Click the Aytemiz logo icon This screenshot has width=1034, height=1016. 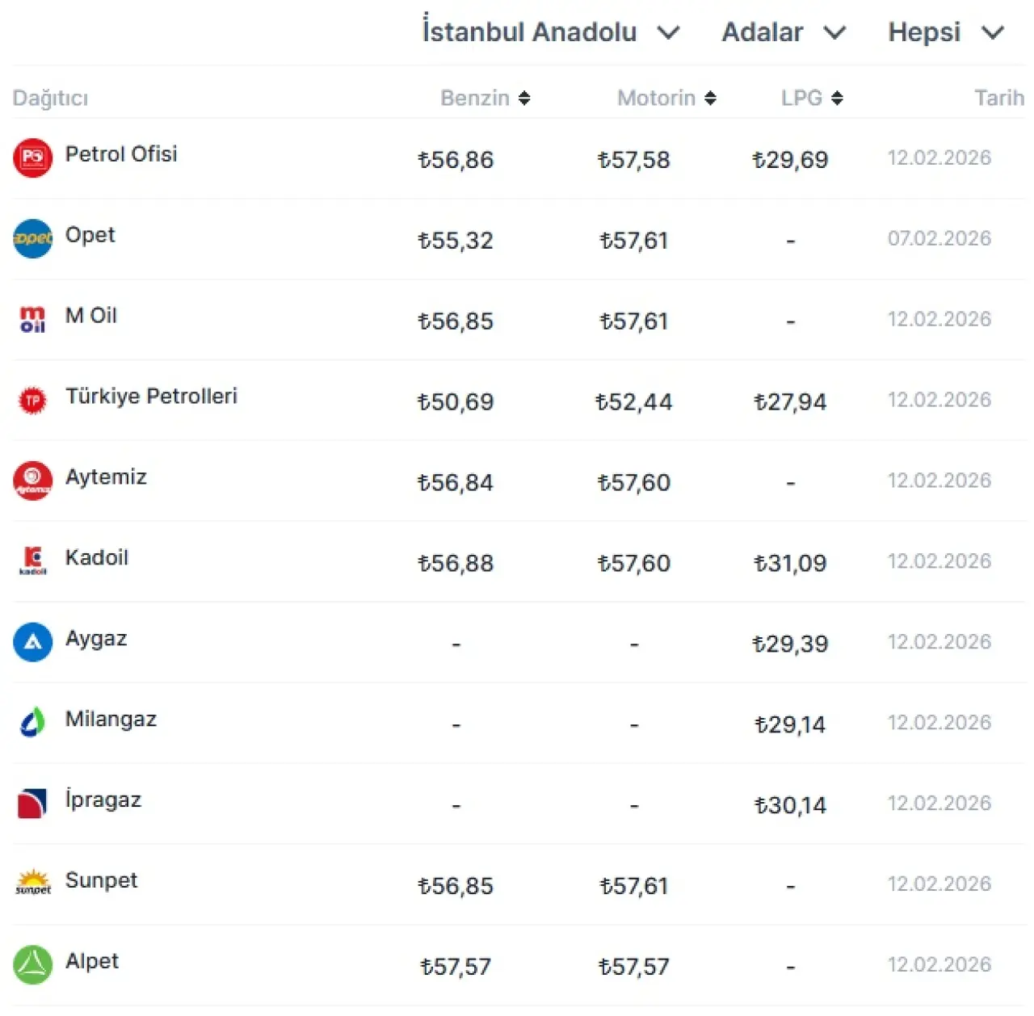32,481
